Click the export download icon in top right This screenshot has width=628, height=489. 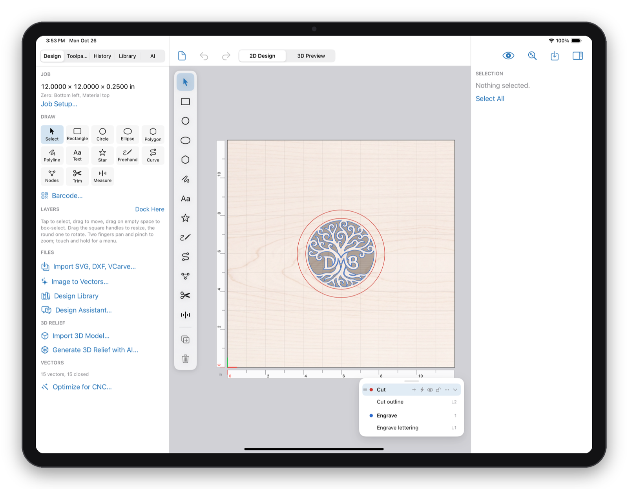[554, 56]
